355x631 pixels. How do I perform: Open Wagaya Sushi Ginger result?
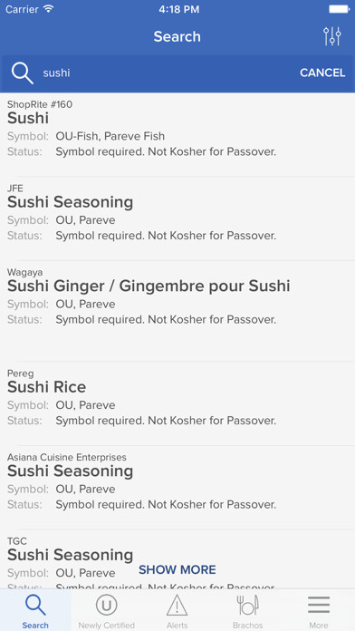(x=177, y=311)
